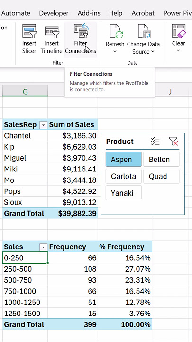This screenshot has width=192, height=342.
Task: Open the Insert Slicer tool
Action: coord(29,39)
